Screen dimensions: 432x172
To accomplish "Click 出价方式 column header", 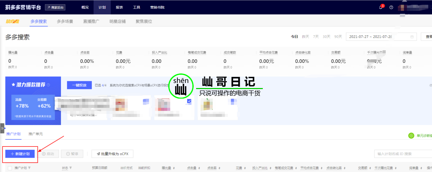I will coord(126,168).
